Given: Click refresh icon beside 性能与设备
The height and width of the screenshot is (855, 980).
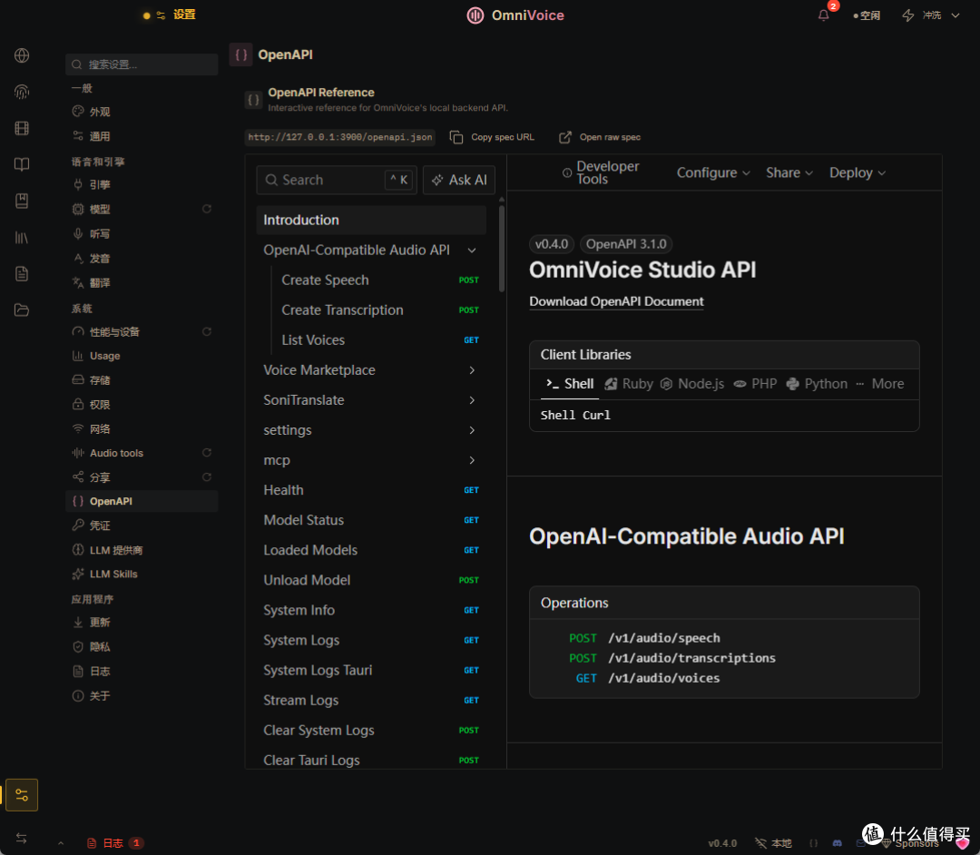Looking at the screenshot, I should (207, 331).
